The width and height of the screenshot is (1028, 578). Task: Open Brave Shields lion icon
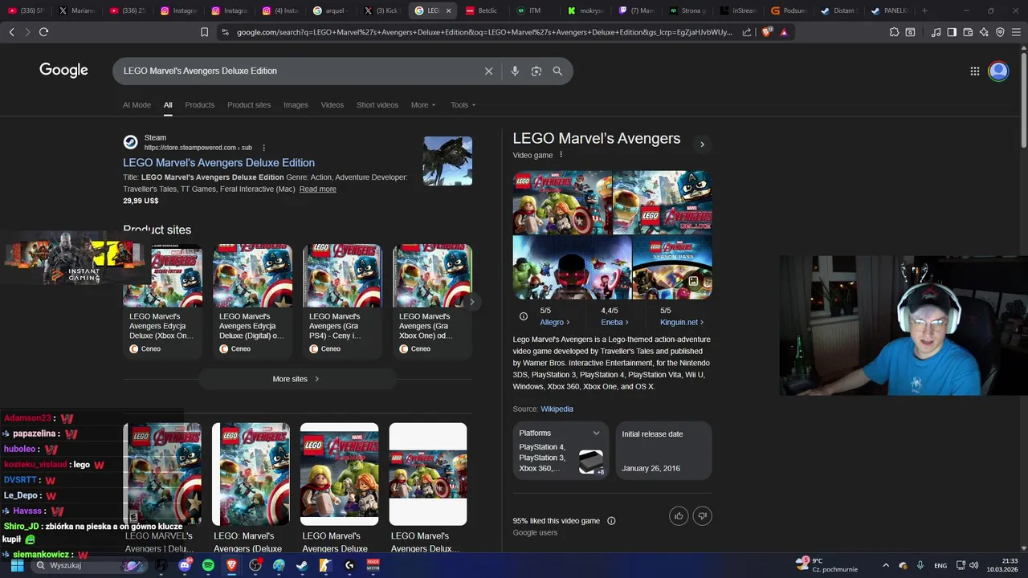click(x=766, y=32)
